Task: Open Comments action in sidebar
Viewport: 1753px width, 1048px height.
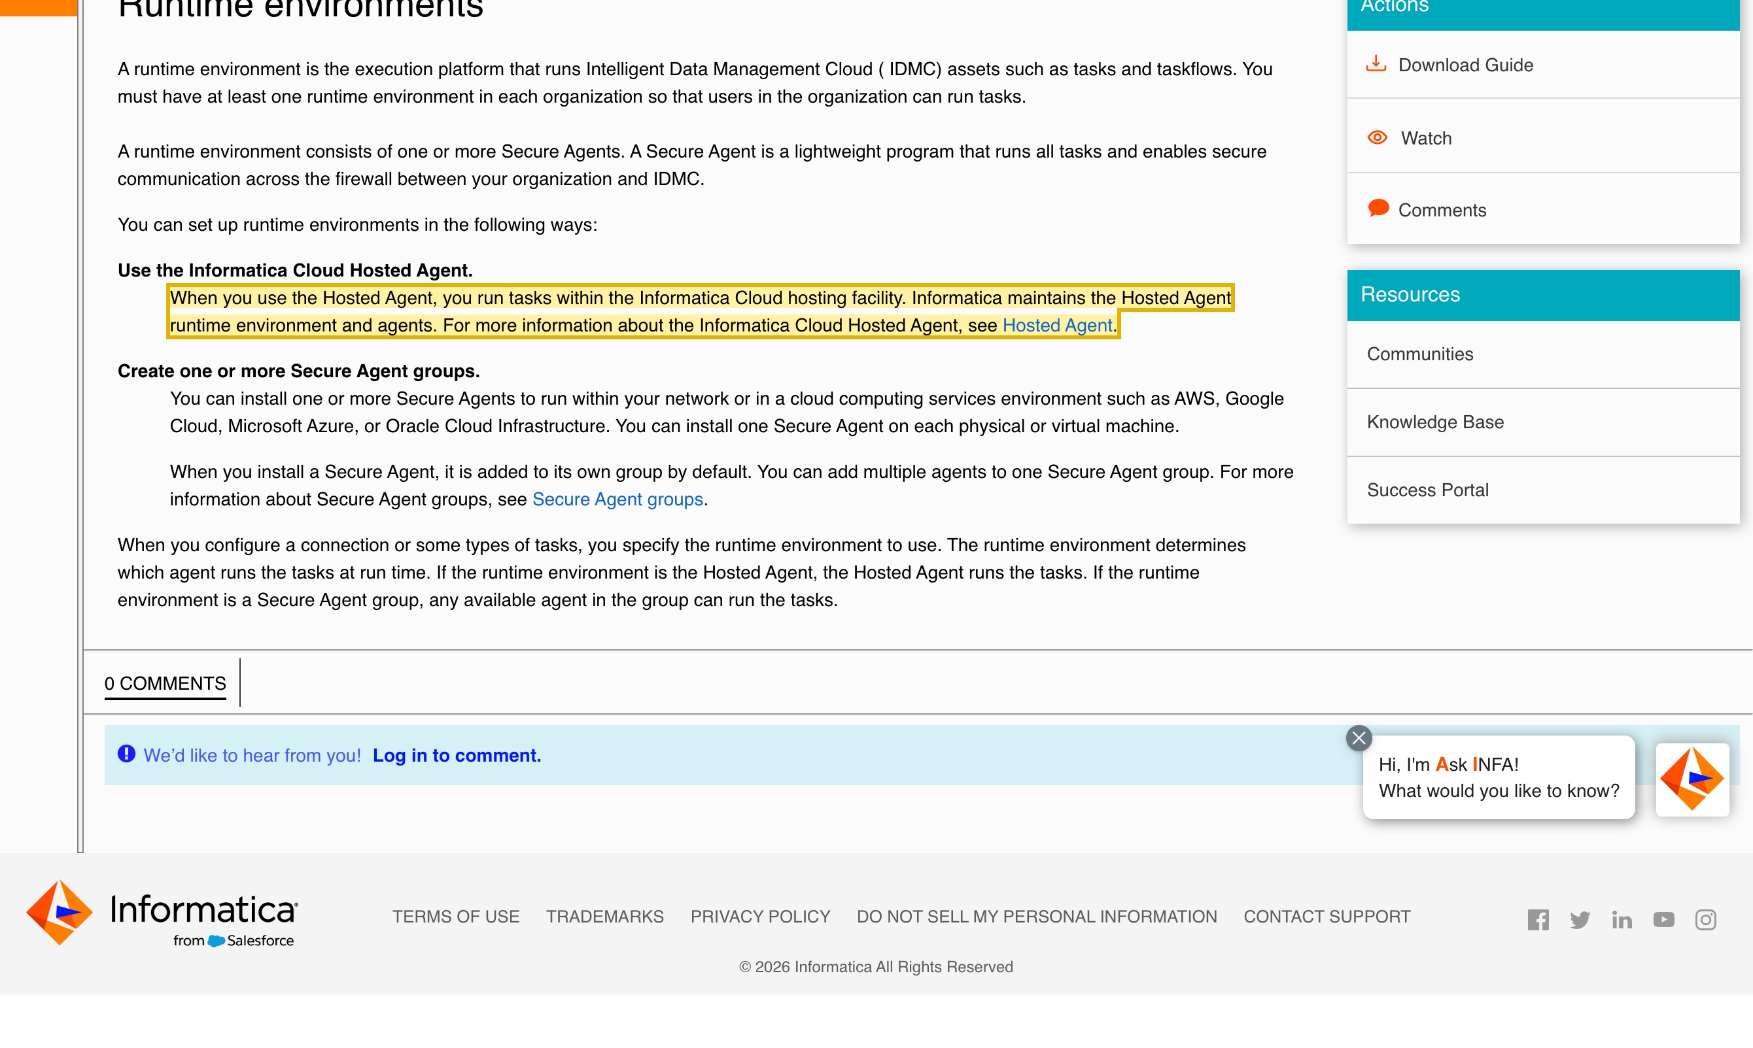Action: pos(1442,211)
